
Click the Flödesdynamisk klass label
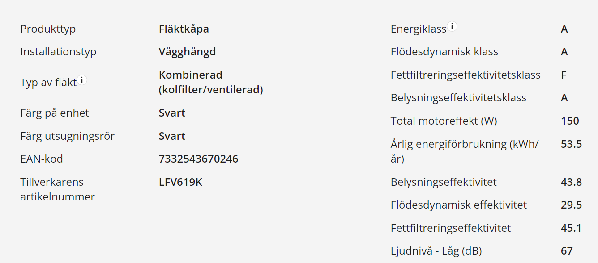click(444, 52)
